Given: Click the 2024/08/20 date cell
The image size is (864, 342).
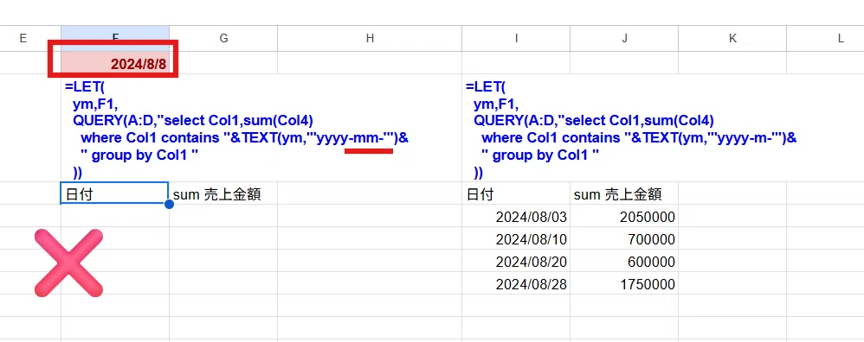Looking at the screenshot, I should (516, 261).
